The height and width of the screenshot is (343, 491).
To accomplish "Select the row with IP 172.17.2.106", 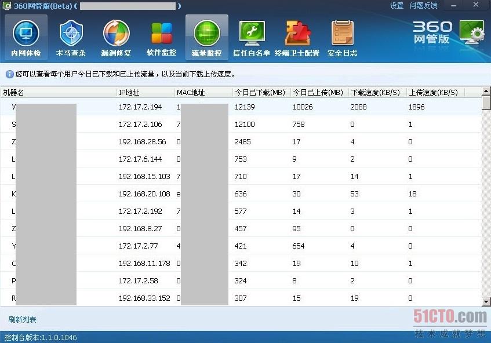I will click(241, 124).
